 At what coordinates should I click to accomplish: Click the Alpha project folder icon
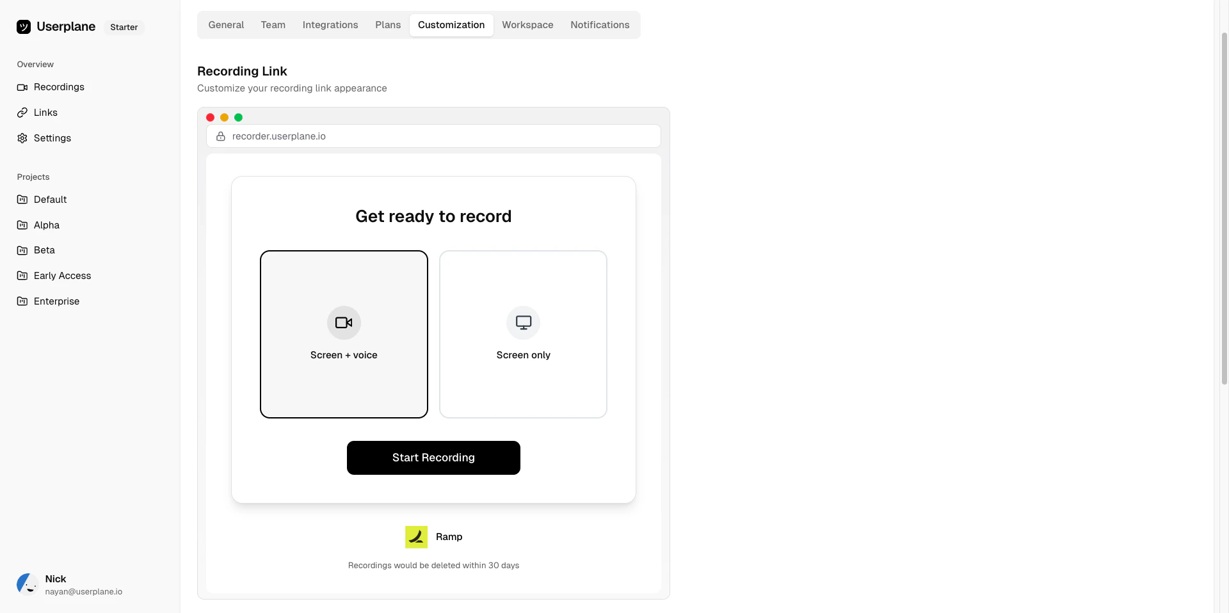tap(22, 225)
